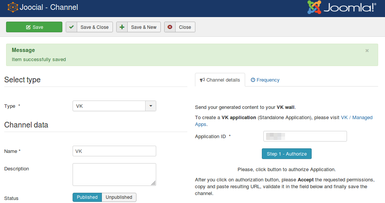
Task: Switch to the Frequency tab
Action: [x=265, y=80]
